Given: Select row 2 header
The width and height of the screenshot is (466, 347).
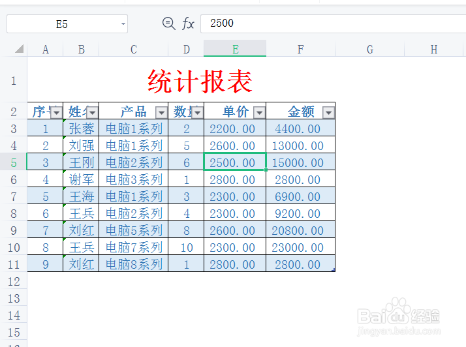Looking at the screenshot, I should 13,112.
